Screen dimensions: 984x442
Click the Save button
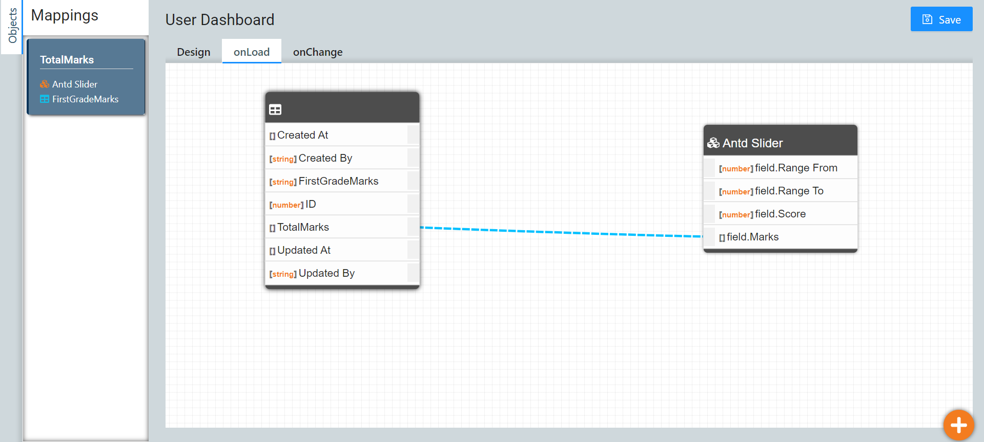pyautogui.click(x=941, y=19)
